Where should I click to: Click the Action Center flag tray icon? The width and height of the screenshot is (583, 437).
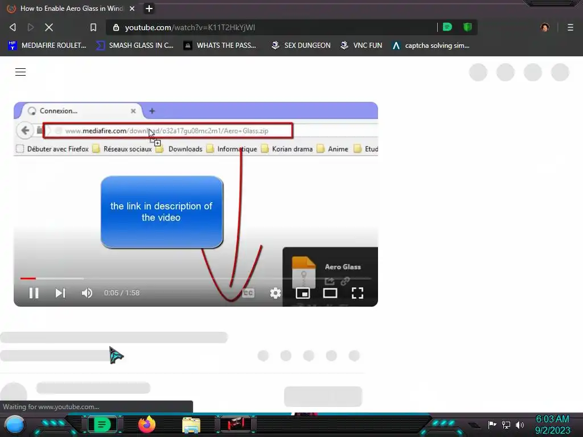click(492, 424)
